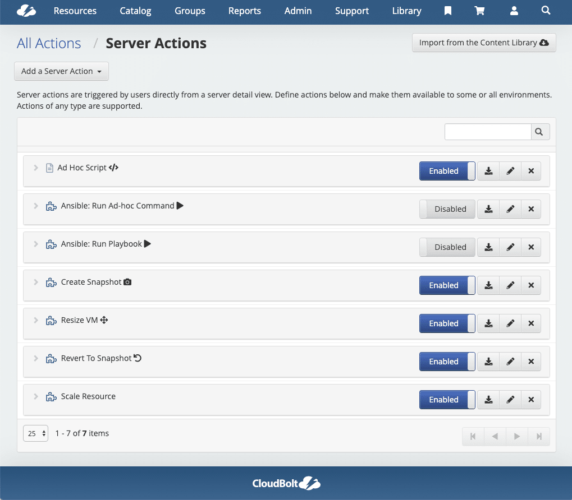The height and width of the screenshot is (500, 572).
Task: Open the Catalog menu
Action: coord(135,11)
